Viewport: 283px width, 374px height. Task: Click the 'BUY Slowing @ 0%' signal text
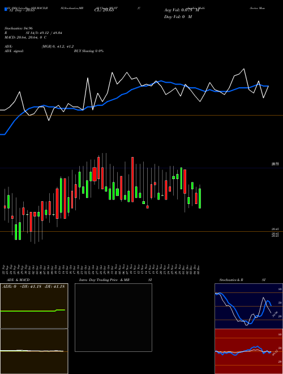click(x=89, y=51)
